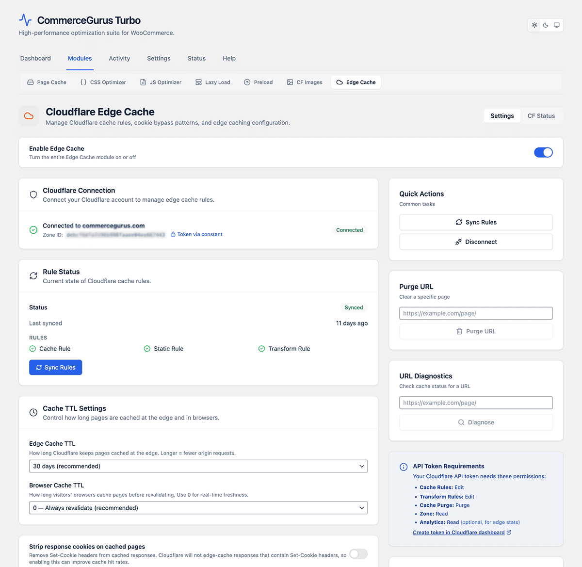
Task: Select the Edge Cache module tab
Action: (x=356, y=82)
